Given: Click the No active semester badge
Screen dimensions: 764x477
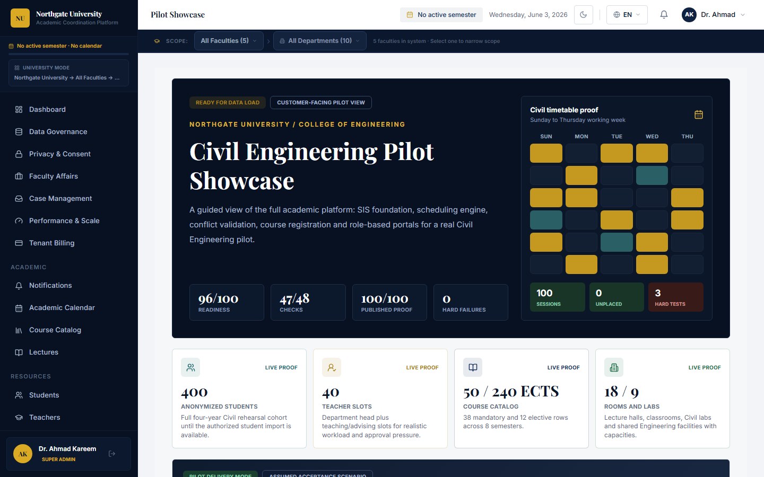Looking at the screenshot, I should click(441, 15).
